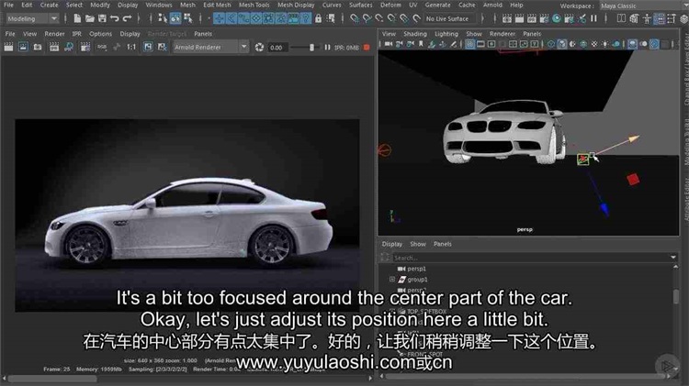Click the 1:1 real size button
689x386 pixels.
tap(131, 47)
